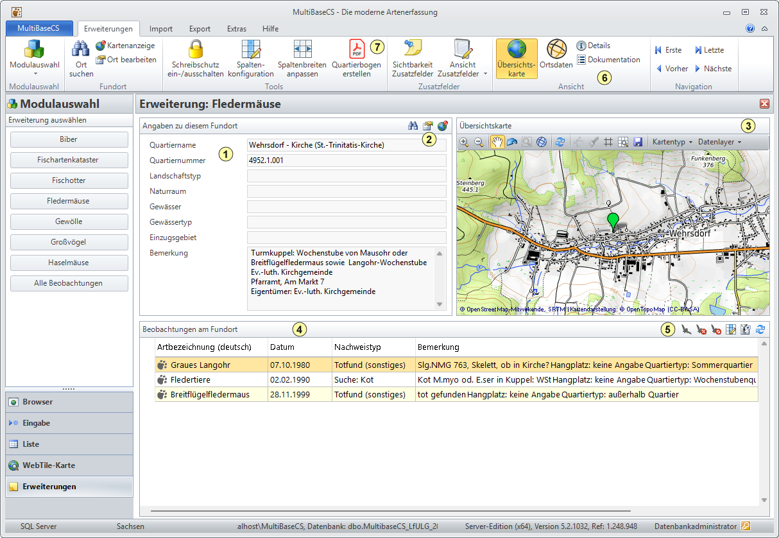
Task: Open observation column configuration icon
Action: [731, 330]
